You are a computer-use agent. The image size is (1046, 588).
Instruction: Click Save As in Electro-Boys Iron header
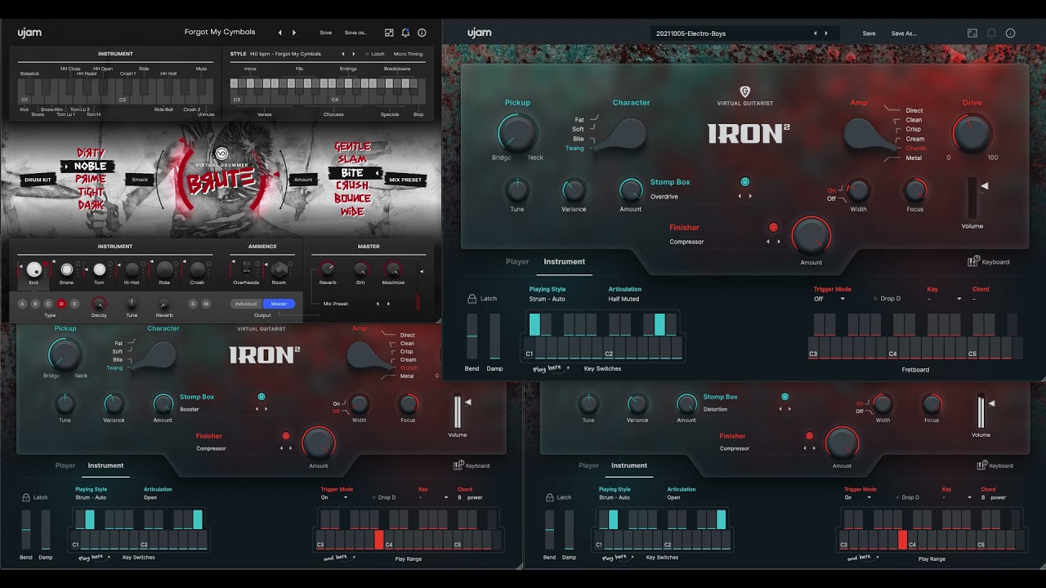pos(904,33)
